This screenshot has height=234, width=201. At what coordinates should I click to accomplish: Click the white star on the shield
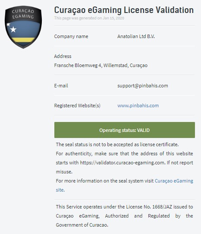click(13, 29)
